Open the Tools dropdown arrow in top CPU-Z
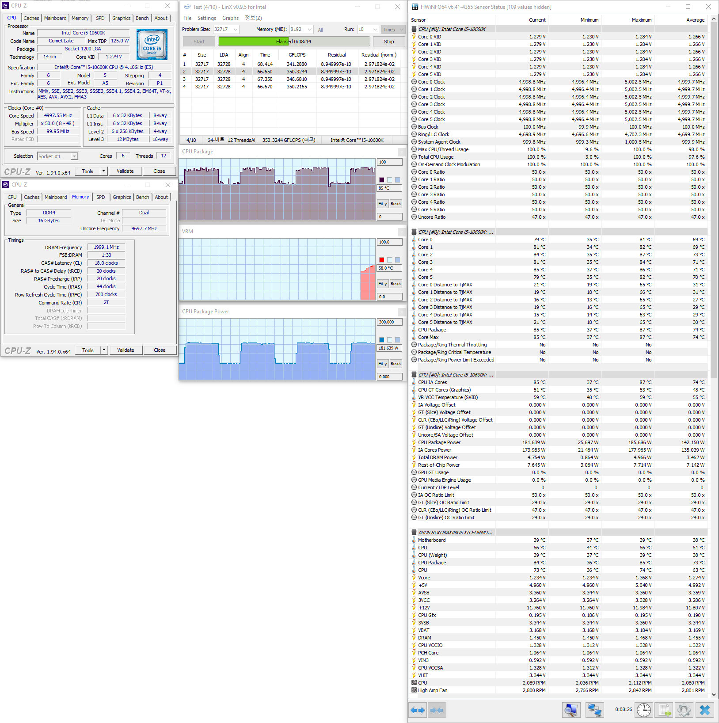The image size is (719, 723). pyautogui.click(x=103, y=171)
